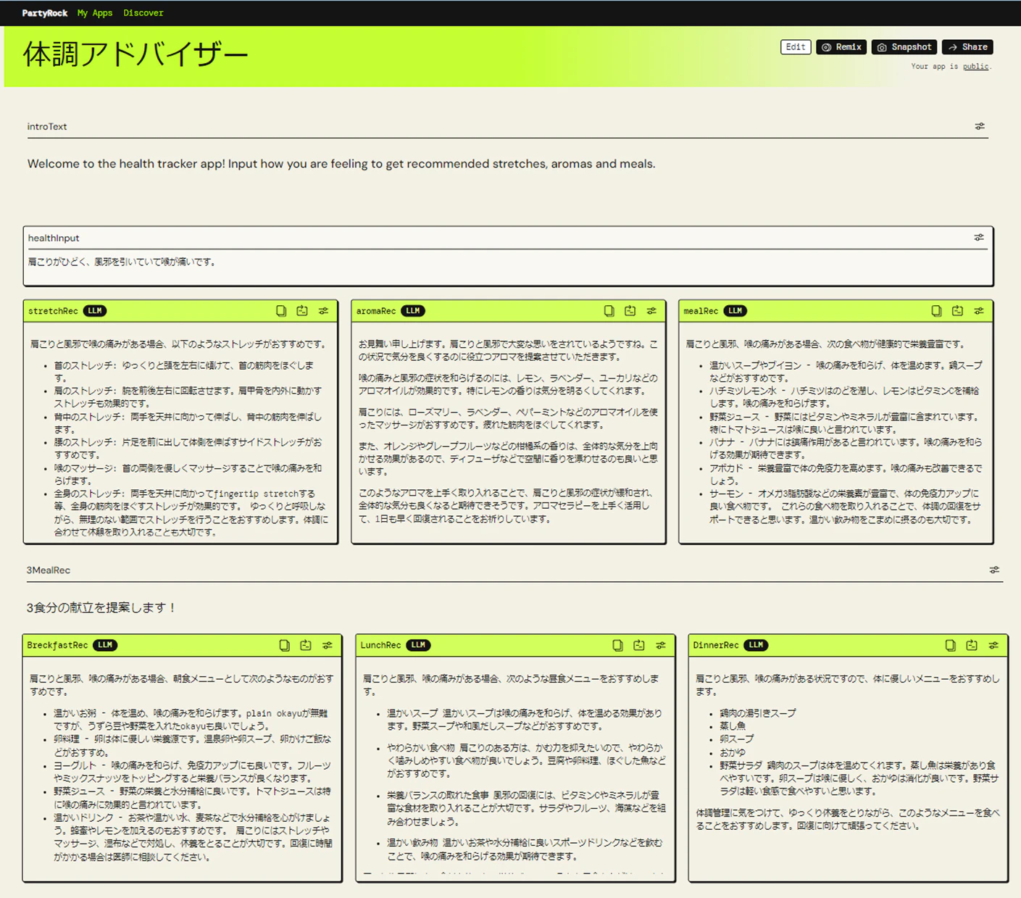Click the "BreckfastRec" widget title

[x=57, y=645]
